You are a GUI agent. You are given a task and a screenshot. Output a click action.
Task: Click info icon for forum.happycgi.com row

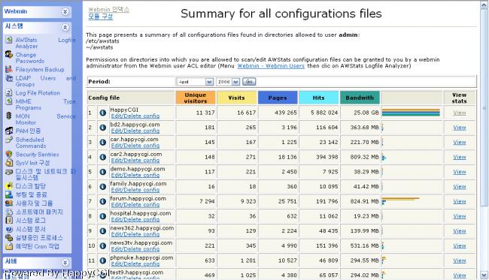103,201
